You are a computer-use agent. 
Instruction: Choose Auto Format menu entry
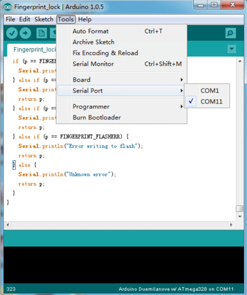point(121,31)
